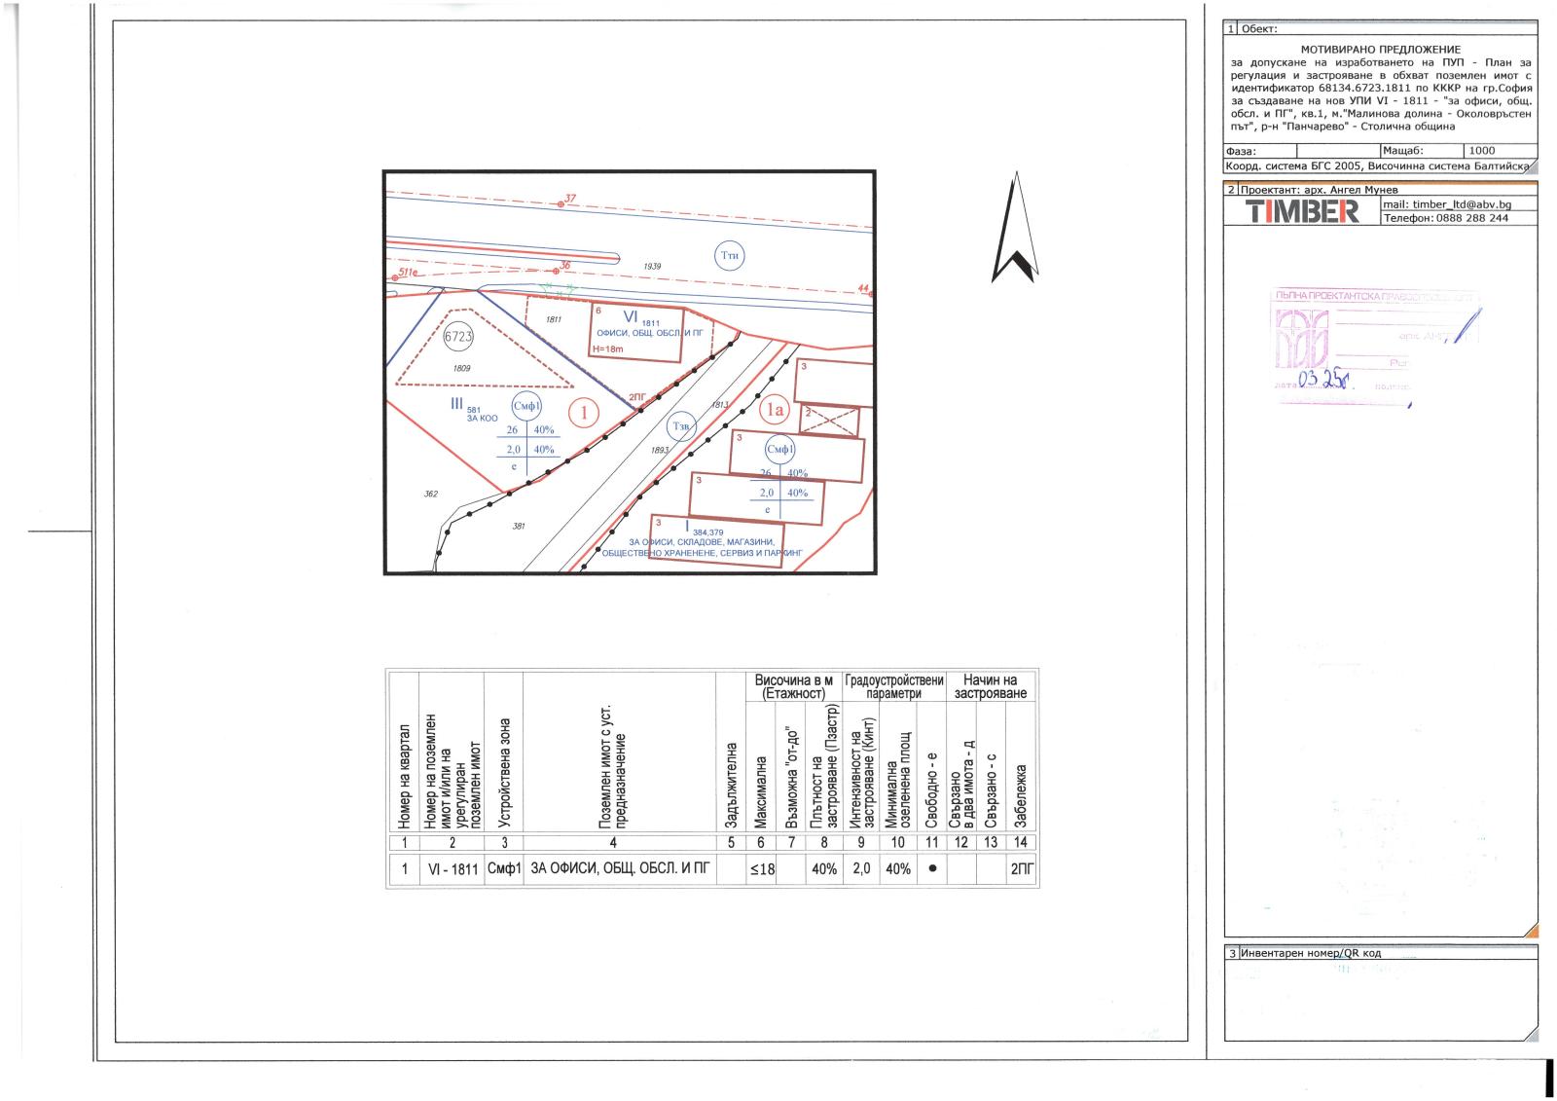Select the VI - 1811 table cell
This screenshot has height=1101, width=1557.
pos(453,869)
